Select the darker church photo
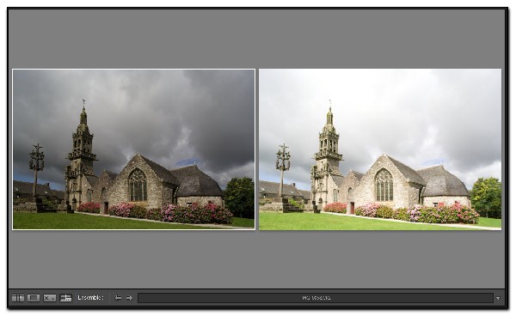 (x=133, y=149)
